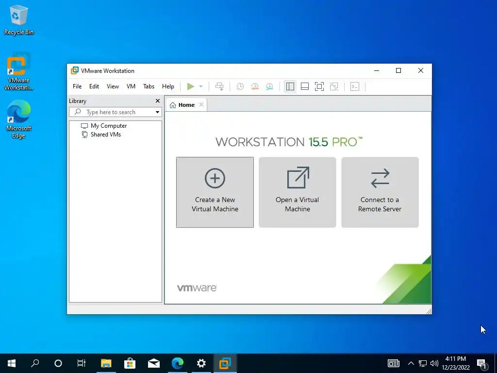Image resolution: width=497 pixels, height=373 pixels.
Task: Open Settings gear in the taskbar
Action: [201, 363]
